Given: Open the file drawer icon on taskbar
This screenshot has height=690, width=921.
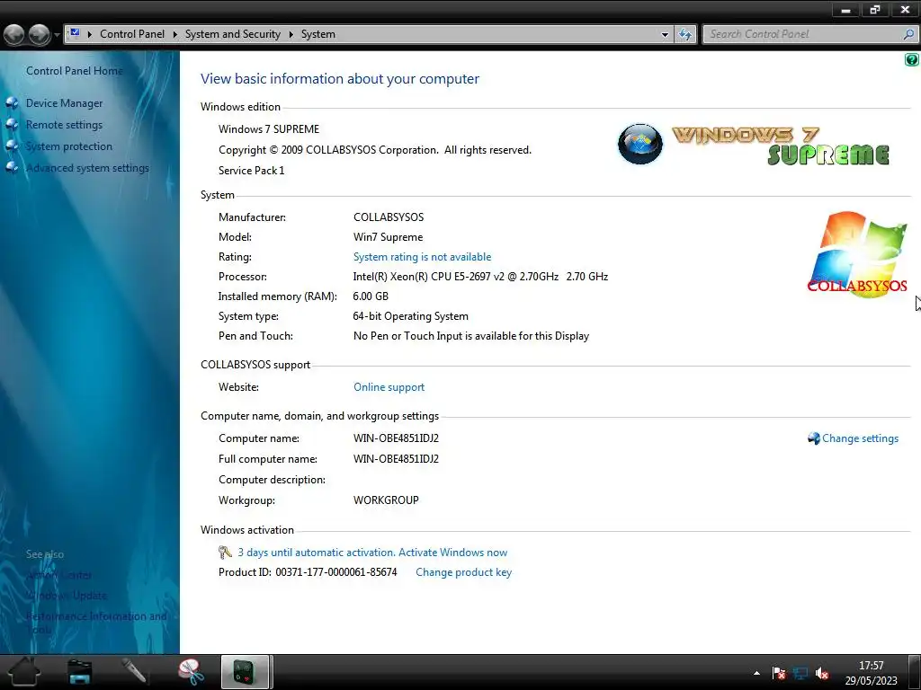Looking at the screenshot, I should click(79, 672).
